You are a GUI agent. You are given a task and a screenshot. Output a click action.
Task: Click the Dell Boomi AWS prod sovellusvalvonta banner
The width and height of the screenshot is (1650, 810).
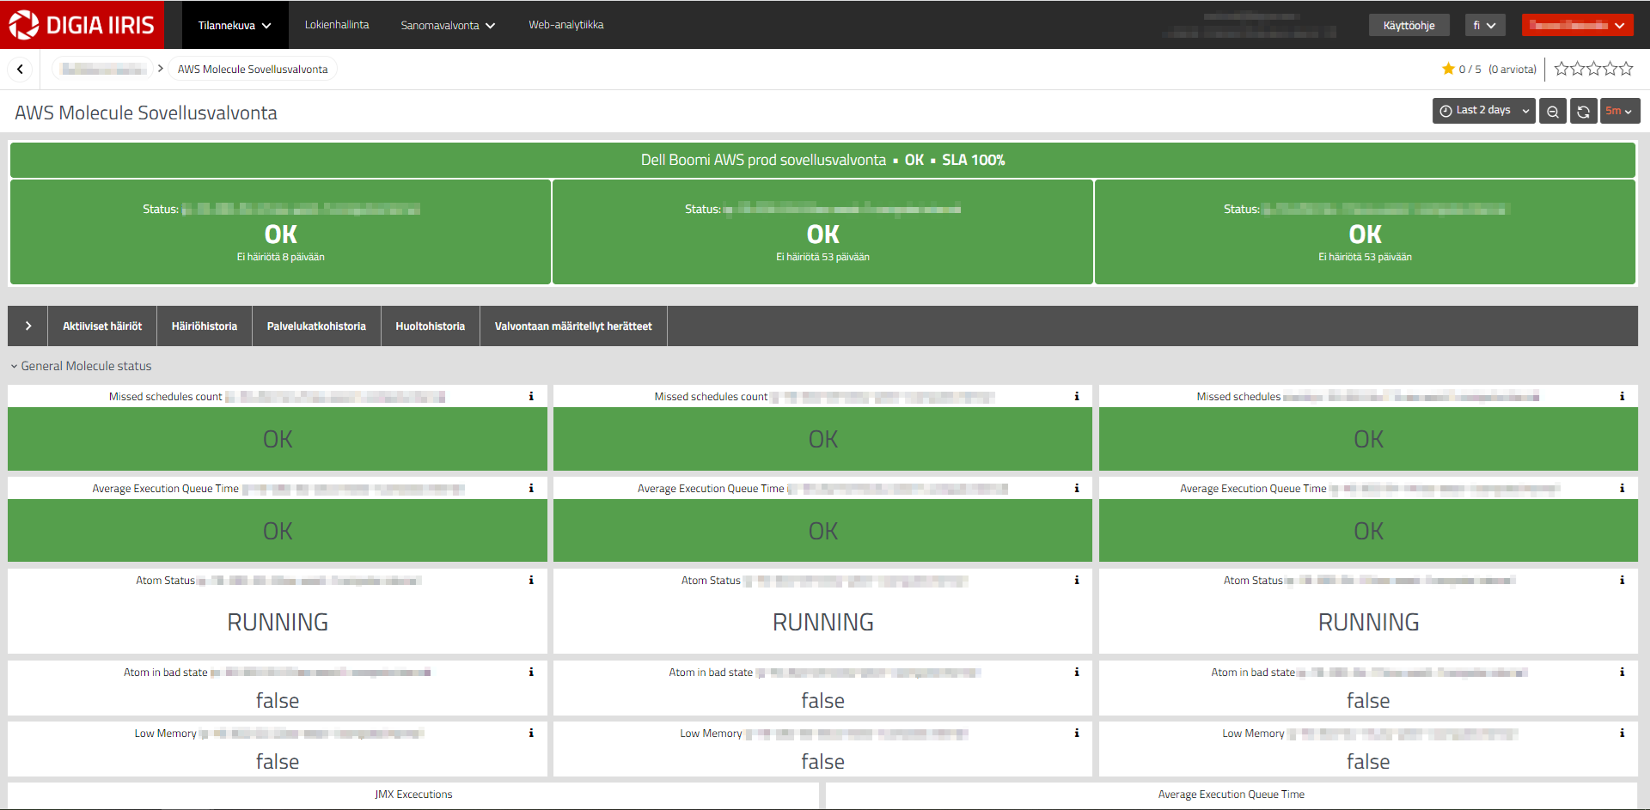point(822,160)
